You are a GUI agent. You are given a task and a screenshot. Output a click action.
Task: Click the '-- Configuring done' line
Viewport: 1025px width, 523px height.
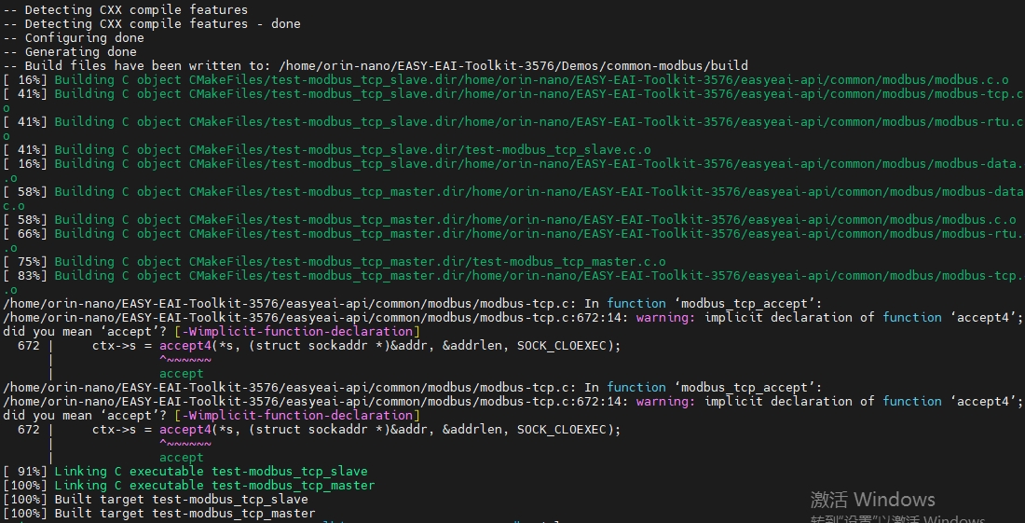point(74,38)
